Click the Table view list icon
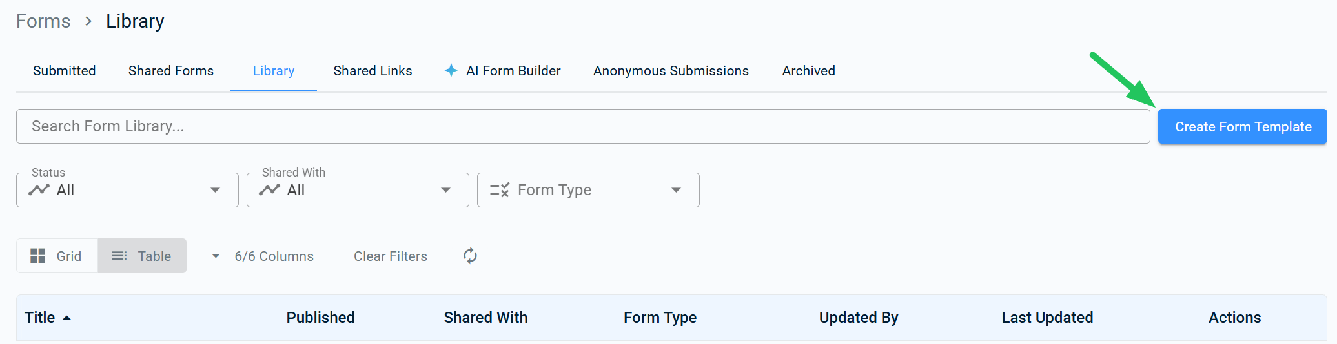 [x=119, y=256]
